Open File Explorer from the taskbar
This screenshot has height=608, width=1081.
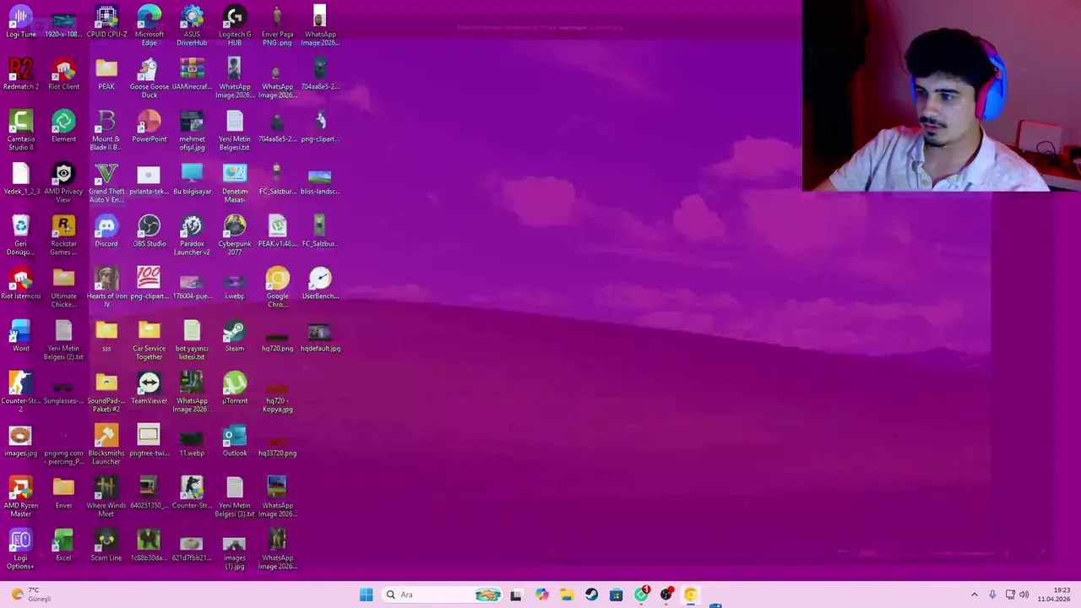(566, 594)
